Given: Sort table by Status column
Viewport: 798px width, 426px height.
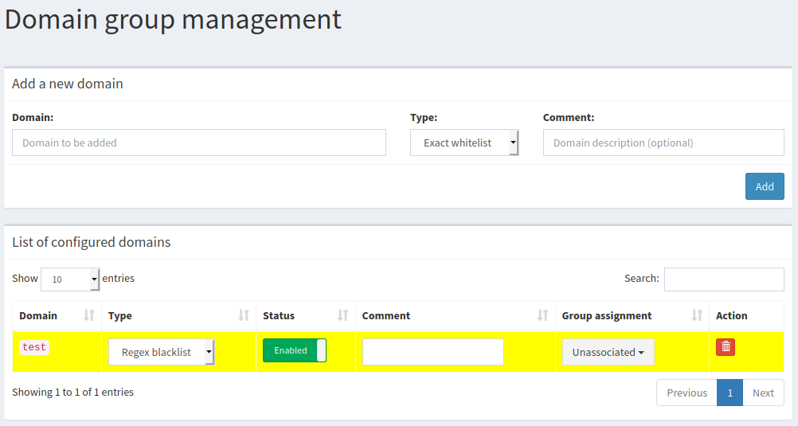Looking at the screenshot, I should tap(305, 315).
